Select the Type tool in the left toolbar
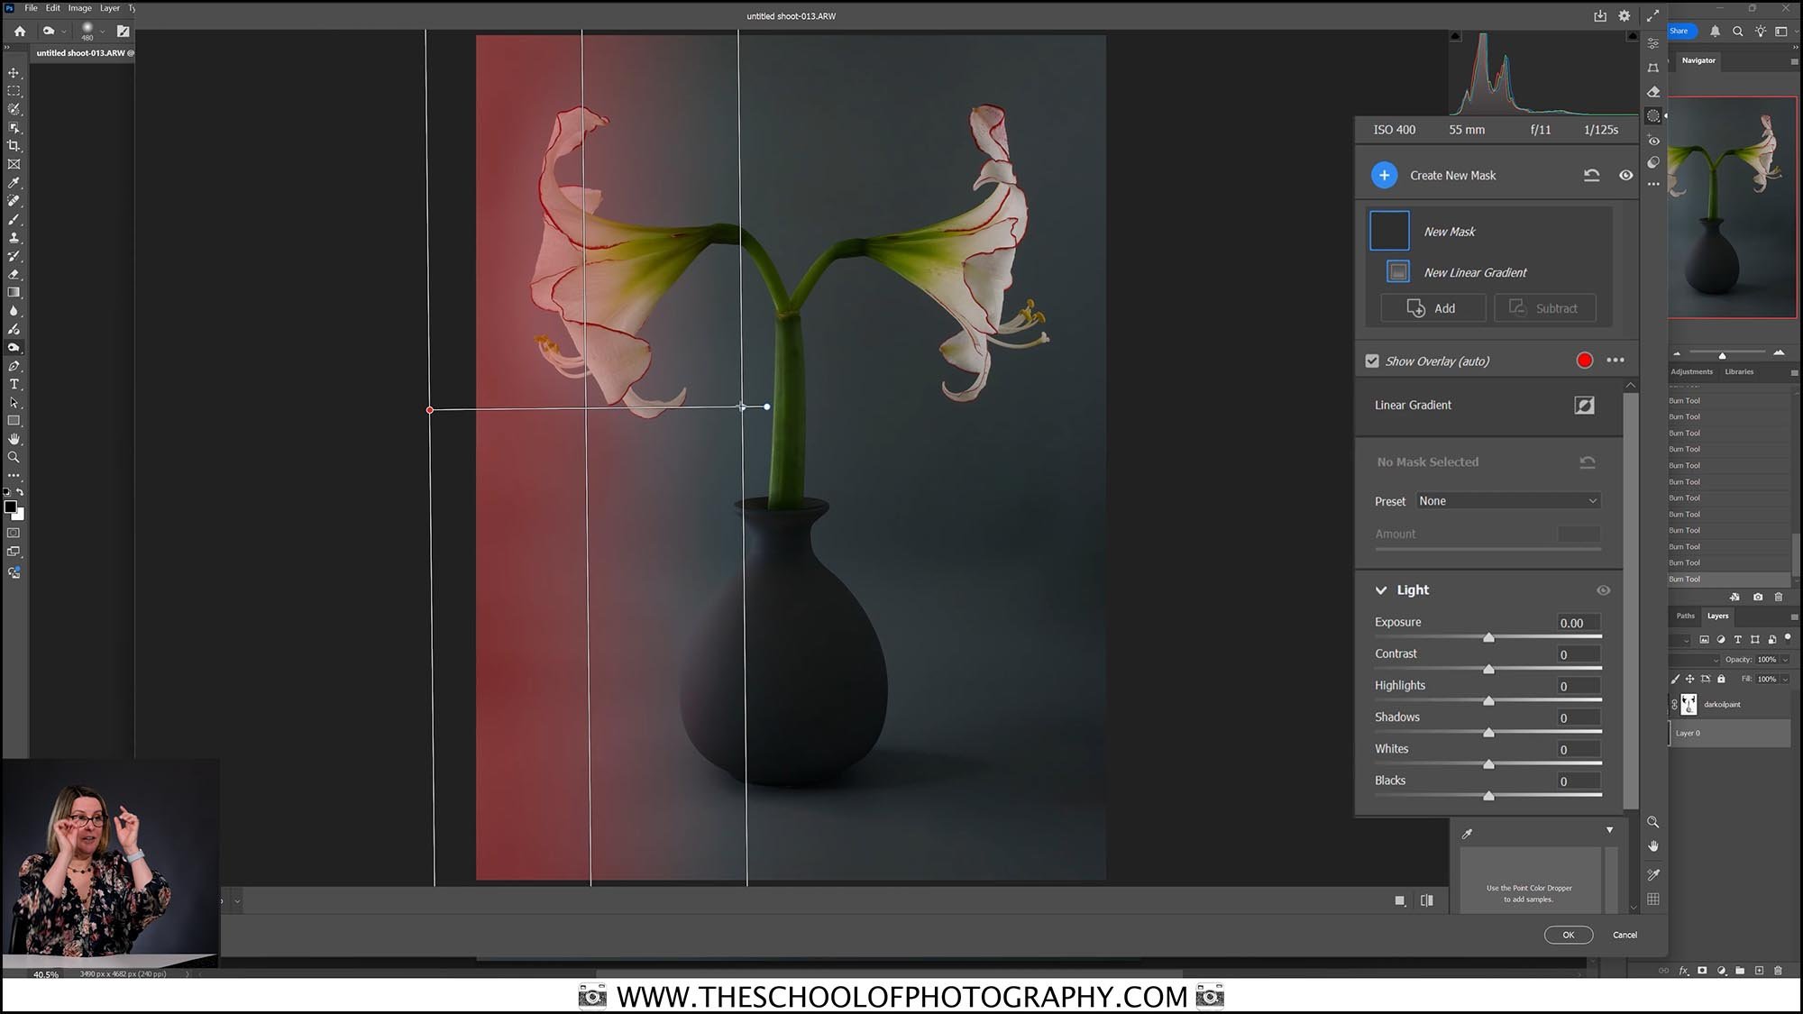This screenshot has height=1014, width=1803. pos(15,384)
